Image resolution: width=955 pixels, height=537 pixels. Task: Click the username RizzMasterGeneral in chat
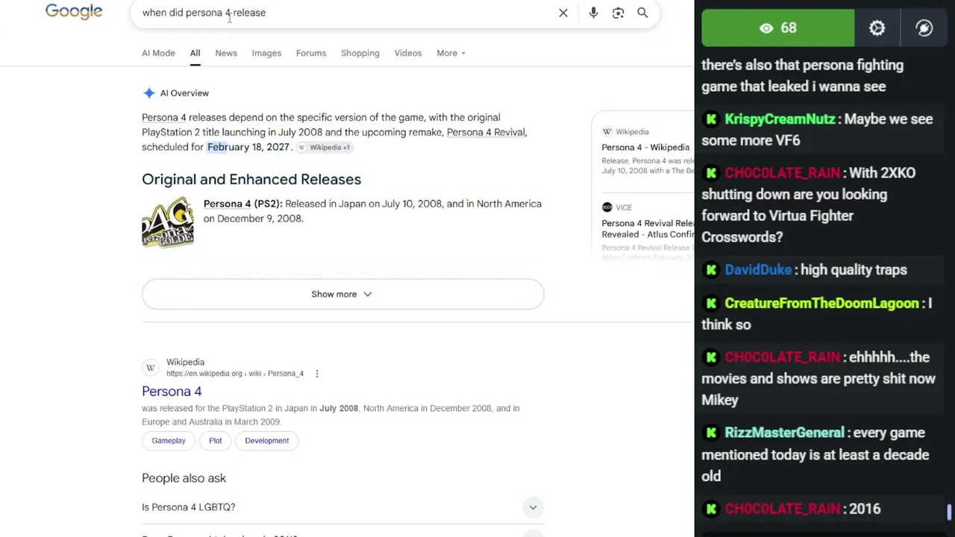[785, 433]
